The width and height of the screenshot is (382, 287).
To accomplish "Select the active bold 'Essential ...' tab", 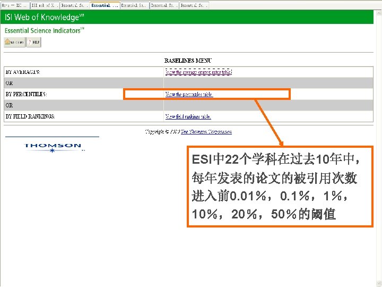I will pyautogui.click(x=105, y=5).
